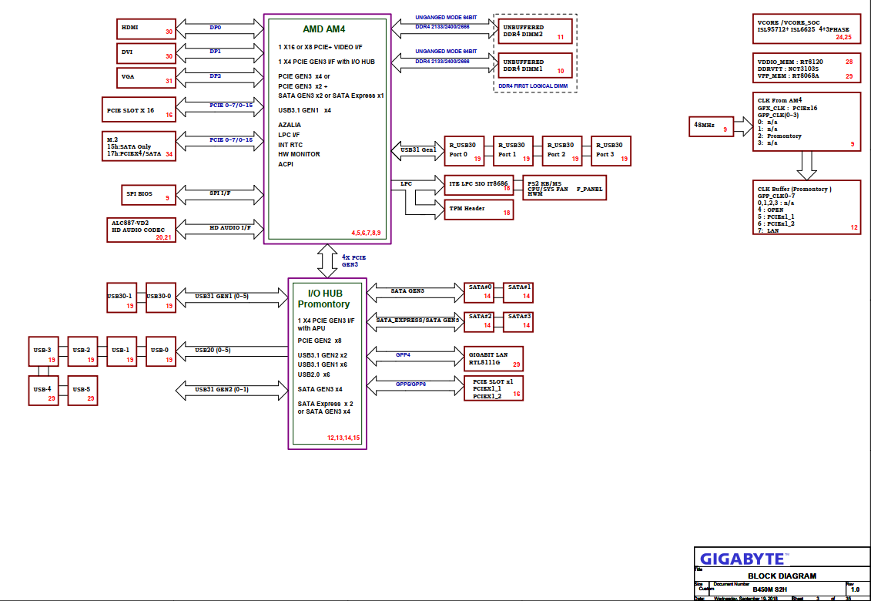Select the USB-4 block
Viewport: 871px width, 601px height.
click(x=43, y=391)
